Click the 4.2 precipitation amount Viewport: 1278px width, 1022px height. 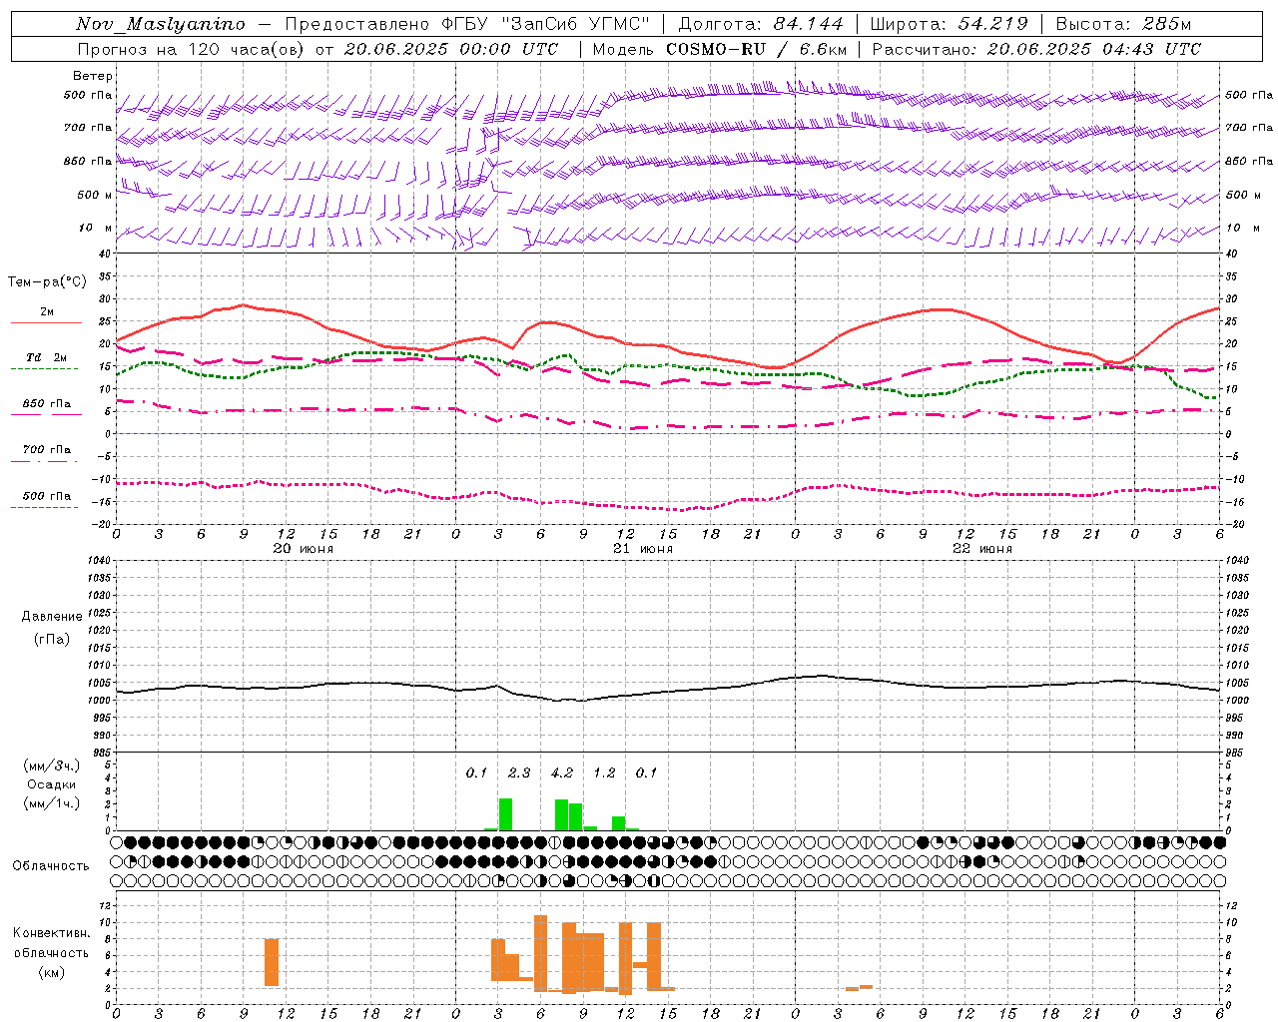(x=562, y=773)
